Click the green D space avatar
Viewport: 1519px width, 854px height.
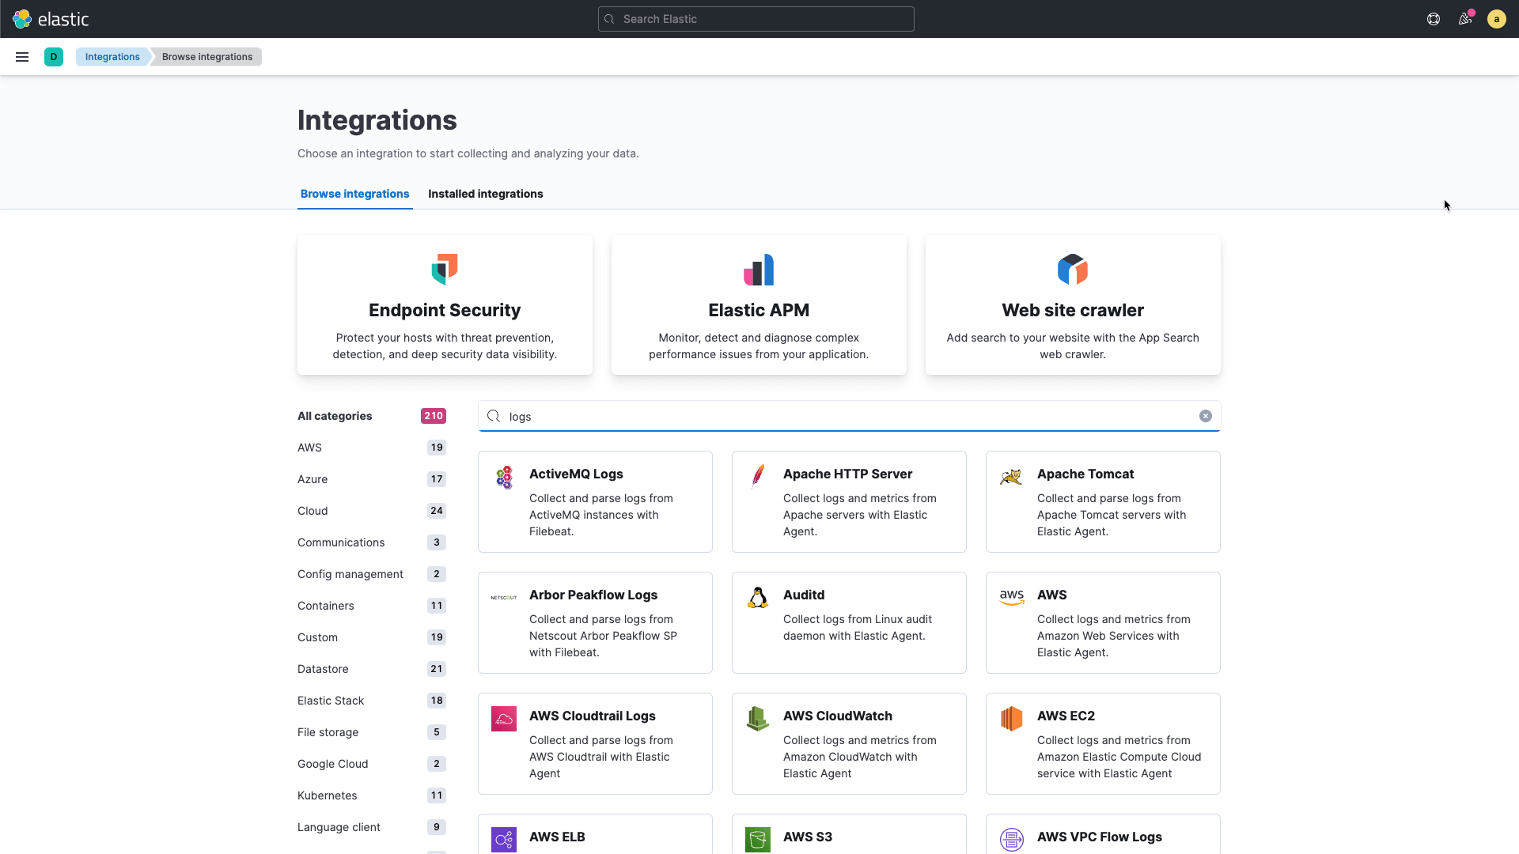(x=54, y=57)
